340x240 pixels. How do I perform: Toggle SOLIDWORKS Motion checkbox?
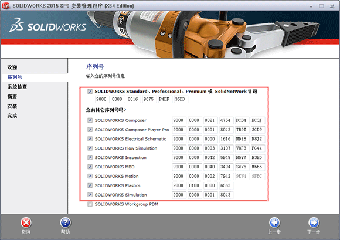tap(90, 176)
